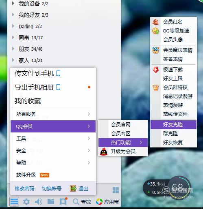Click 退出 text link
Screen dimensions: 203x209
click(83, 189)
